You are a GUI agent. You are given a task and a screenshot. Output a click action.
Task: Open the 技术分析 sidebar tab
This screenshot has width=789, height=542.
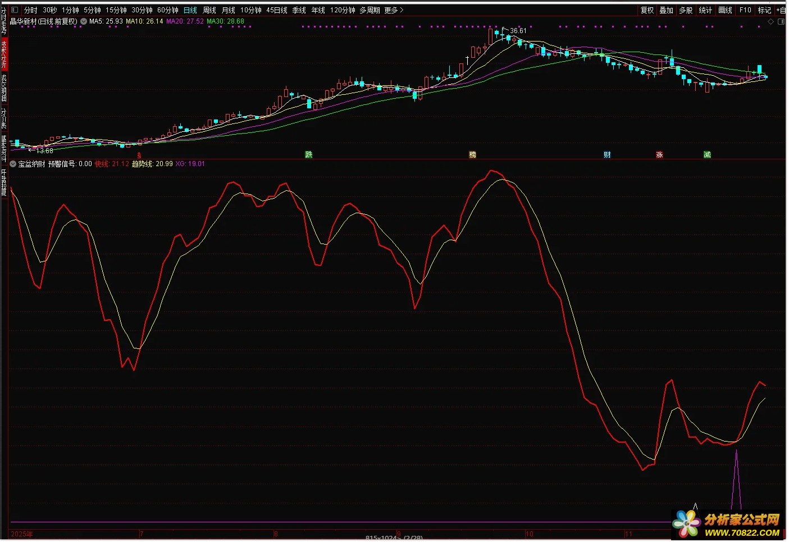pos(4,54)
